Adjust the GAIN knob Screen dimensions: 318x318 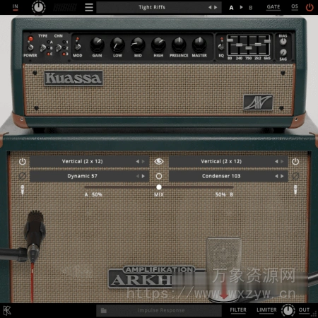[x=97, y=45]
